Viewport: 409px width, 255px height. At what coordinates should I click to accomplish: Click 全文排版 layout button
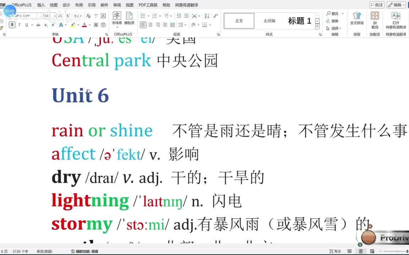[x=357, y=18]
